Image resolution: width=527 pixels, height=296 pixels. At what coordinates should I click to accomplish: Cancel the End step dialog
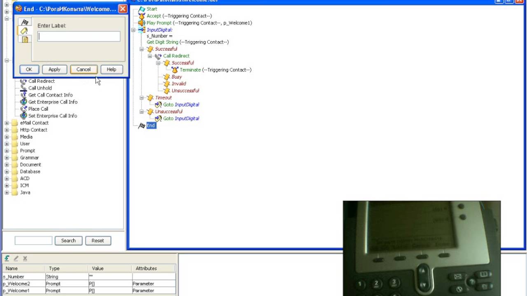tap(83, 69)
